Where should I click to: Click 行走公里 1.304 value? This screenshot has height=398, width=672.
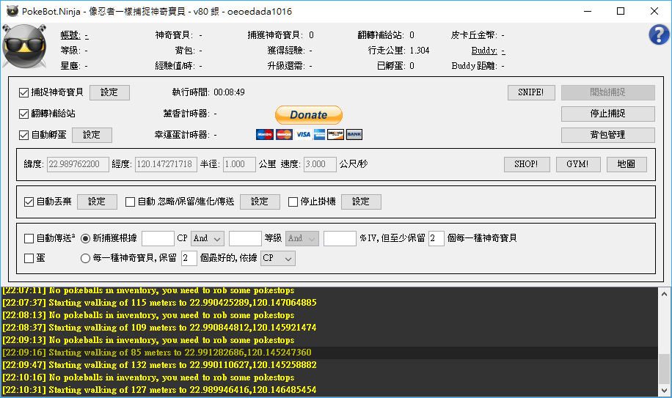420,51
